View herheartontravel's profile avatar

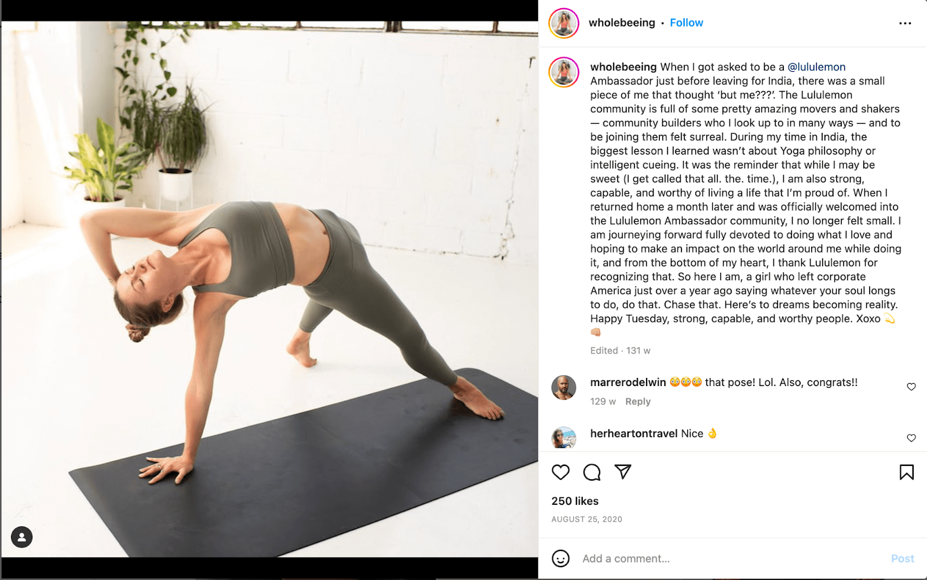564,438
